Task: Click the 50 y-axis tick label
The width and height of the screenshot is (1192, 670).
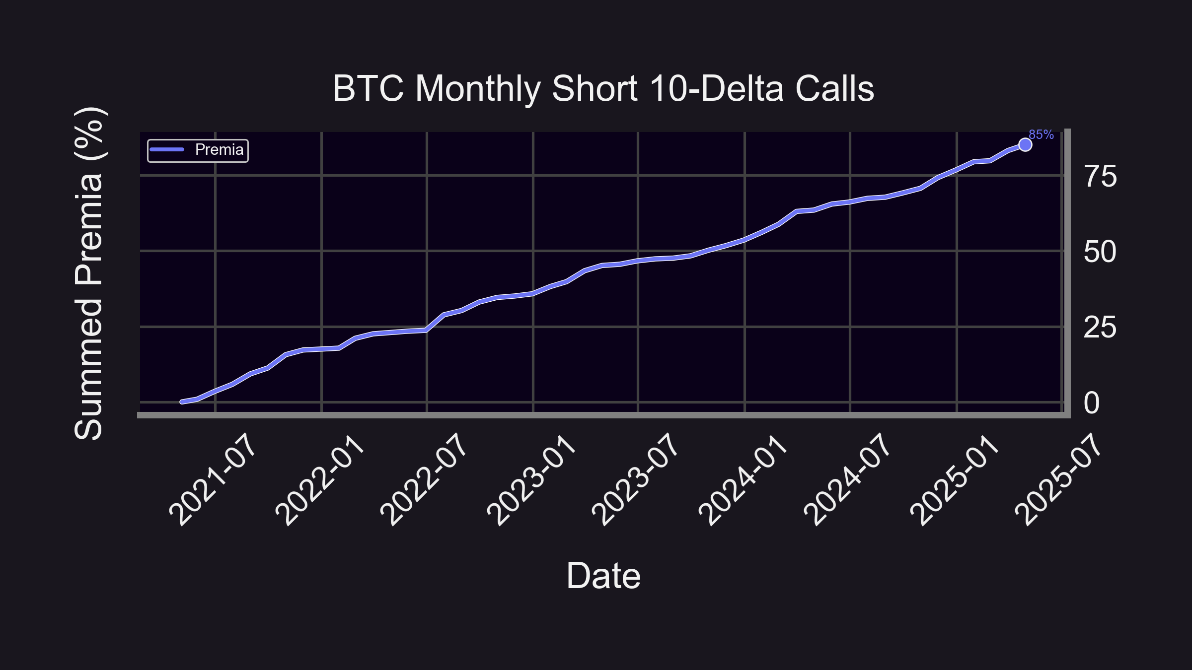Action: [1101, 252]
